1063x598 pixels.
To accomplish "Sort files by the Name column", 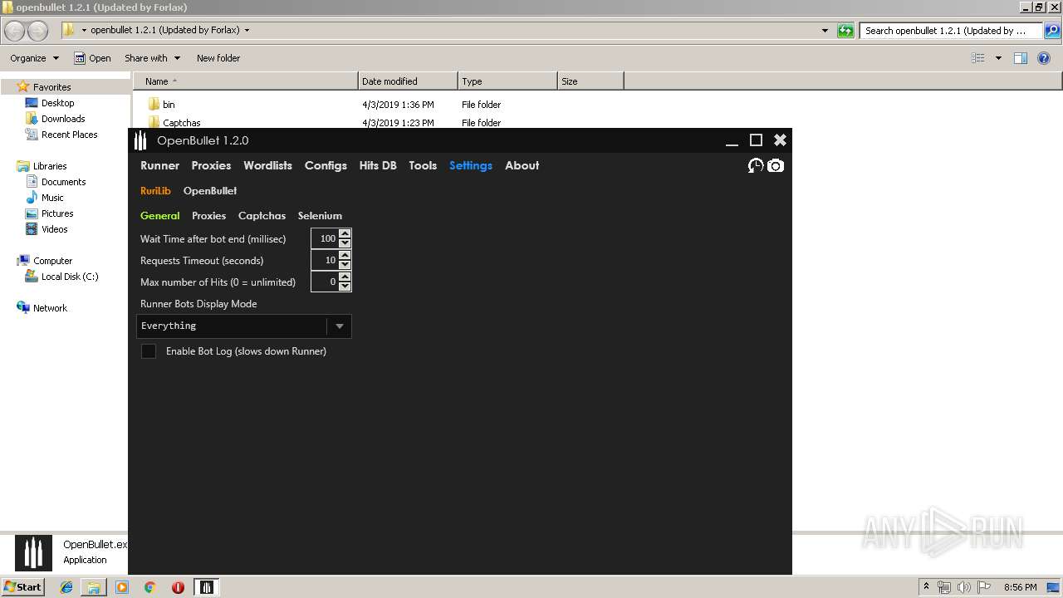I will click(x=245, y=81).
